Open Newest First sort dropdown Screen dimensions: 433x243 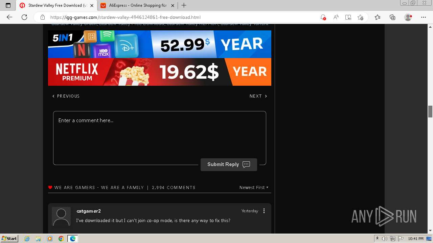pos(254,187)
